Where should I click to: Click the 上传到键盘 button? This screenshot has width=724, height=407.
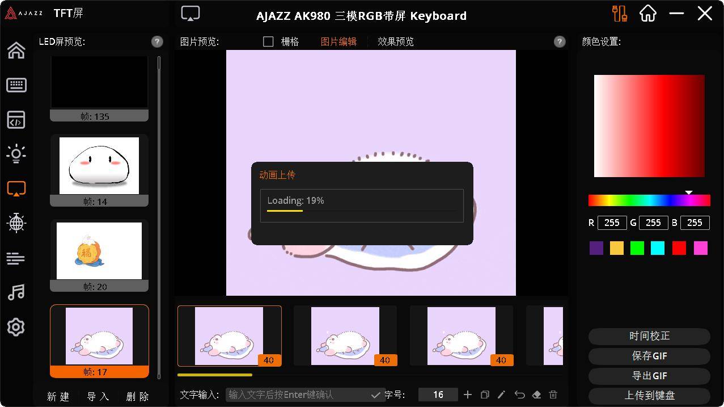tap(649, 396)
